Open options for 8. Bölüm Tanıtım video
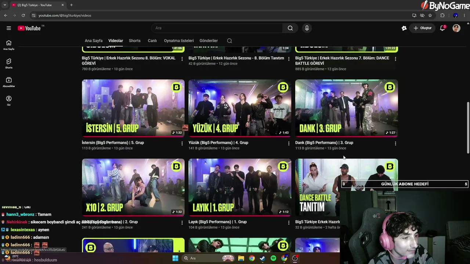This screenshot has width=470, height=264. [x=289, y=59]
